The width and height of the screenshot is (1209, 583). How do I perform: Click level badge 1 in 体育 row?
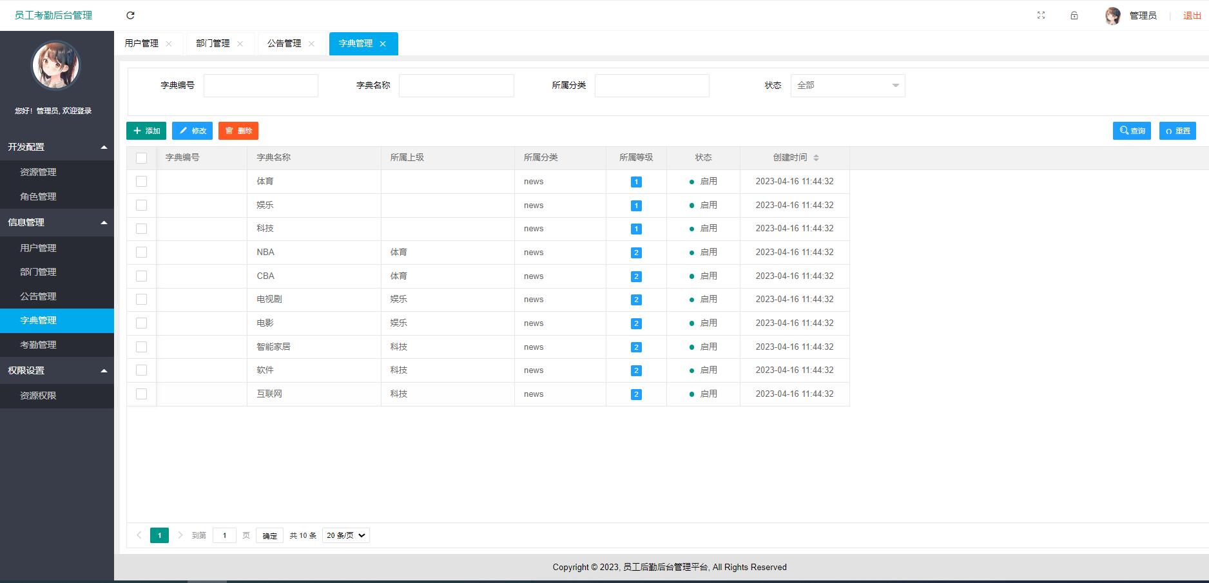[x=636, y=182]
